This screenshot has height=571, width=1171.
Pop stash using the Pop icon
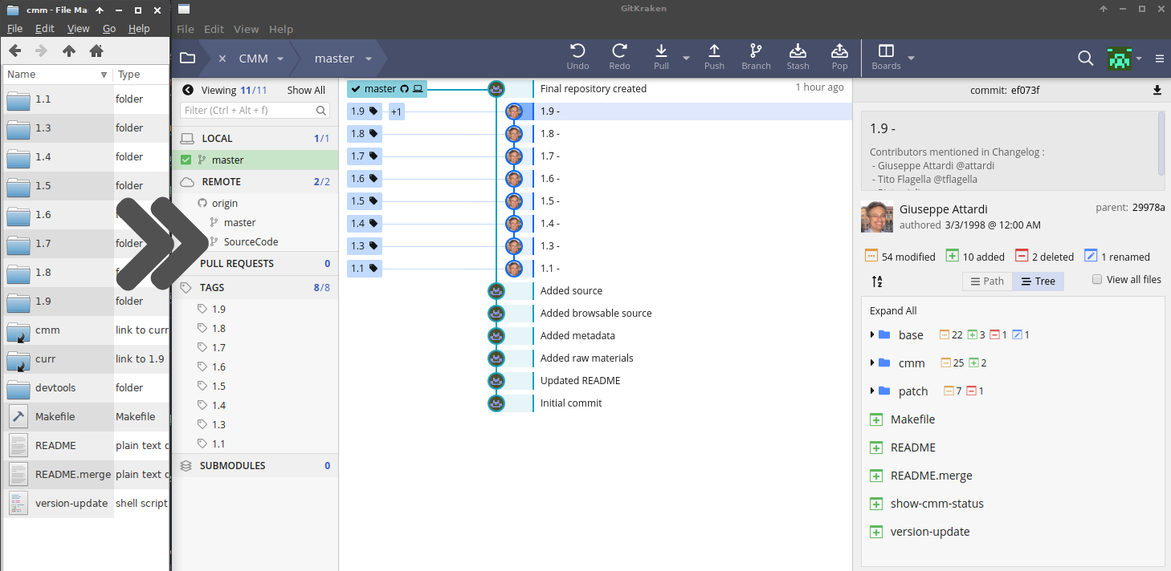(x=839, y=51)
